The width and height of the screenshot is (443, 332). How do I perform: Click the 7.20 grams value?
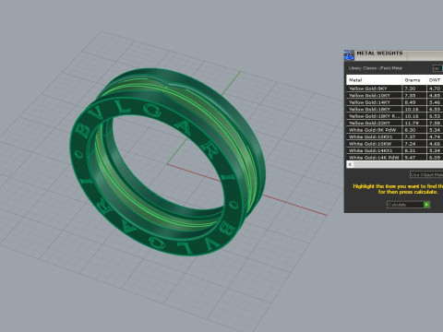point(410,89)
